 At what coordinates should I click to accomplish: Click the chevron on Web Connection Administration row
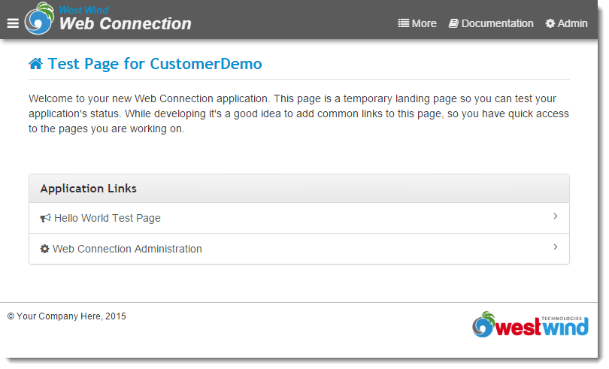[x=556, y=247]
